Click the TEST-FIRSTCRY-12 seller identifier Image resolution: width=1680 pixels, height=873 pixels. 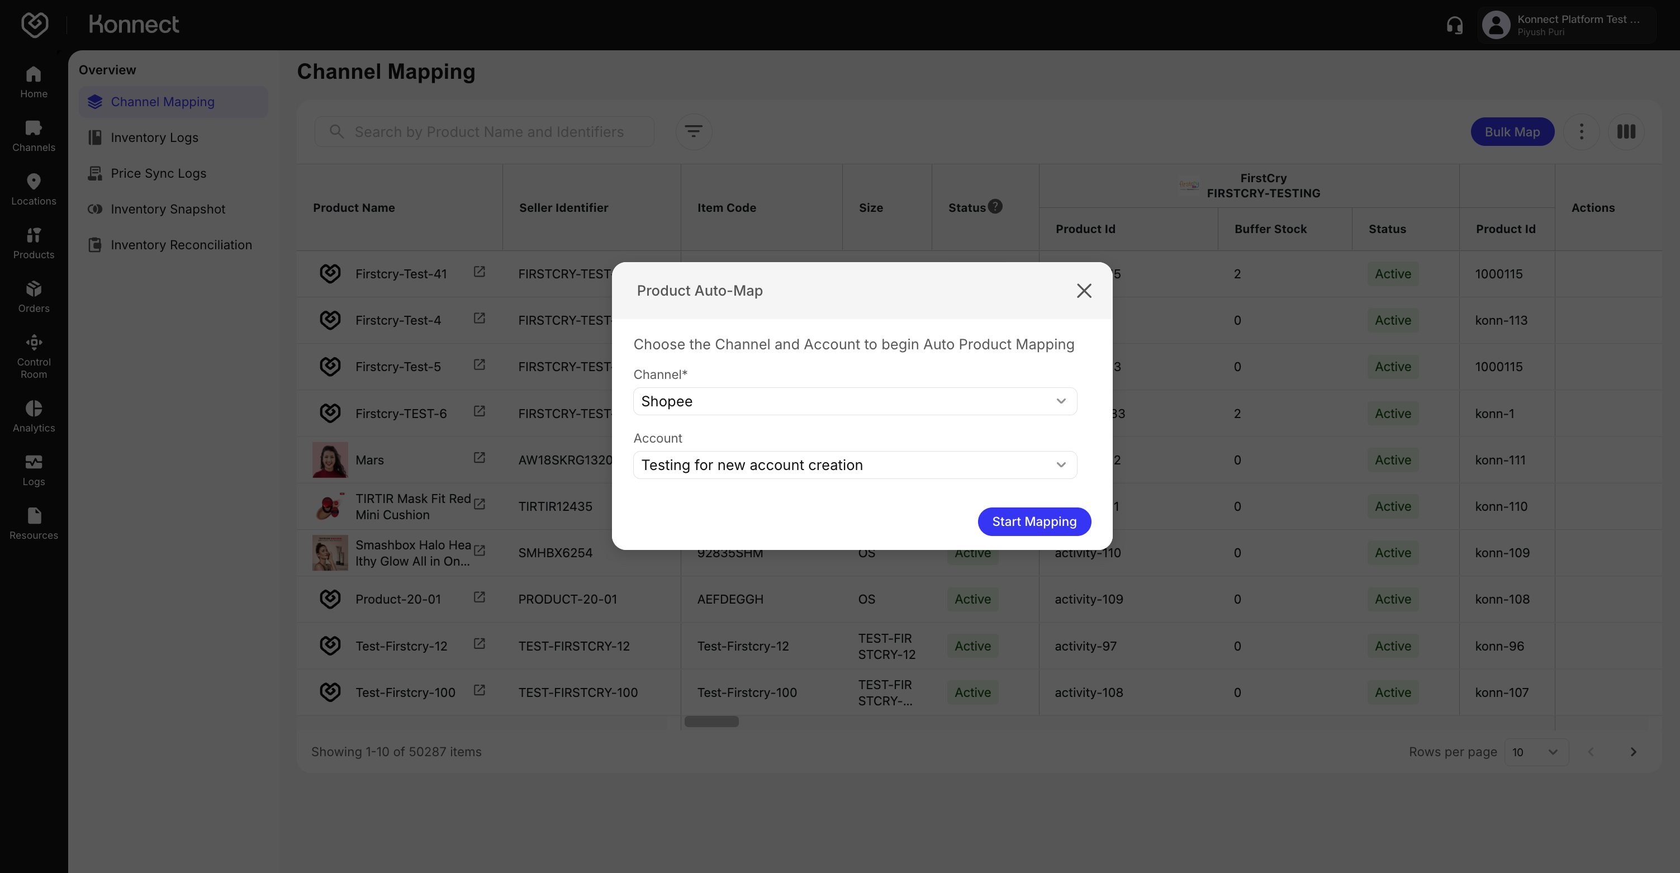574,646
